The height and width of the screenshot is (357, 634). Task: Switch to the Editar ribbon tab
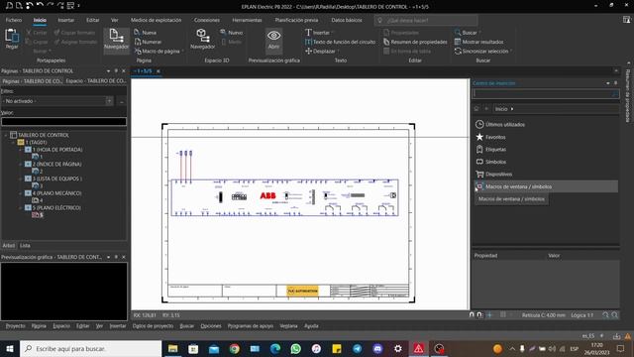pos(92,20)
